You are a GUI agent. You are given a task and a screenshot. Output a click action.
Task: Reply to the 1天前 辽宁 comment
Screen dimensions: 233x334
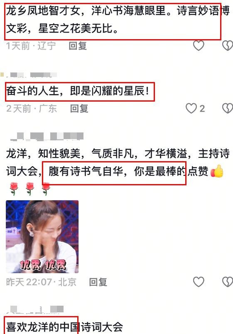click(78, 46)
